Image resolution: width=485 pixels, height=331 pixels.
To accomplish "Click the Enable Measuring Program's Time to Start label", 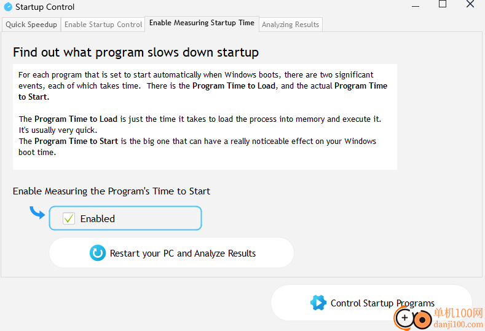I will 111,191.
